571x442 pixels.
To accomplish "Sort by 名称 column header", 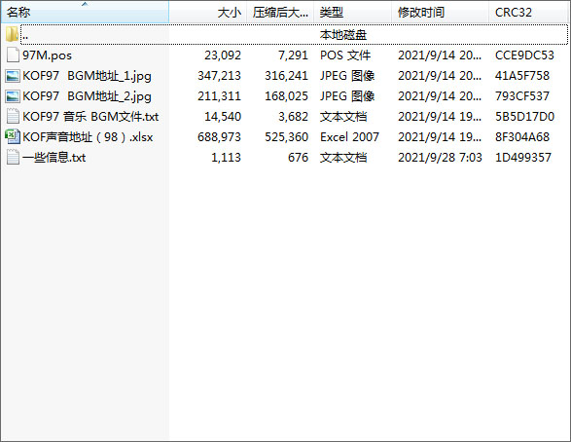I will (x=85, y=13).
